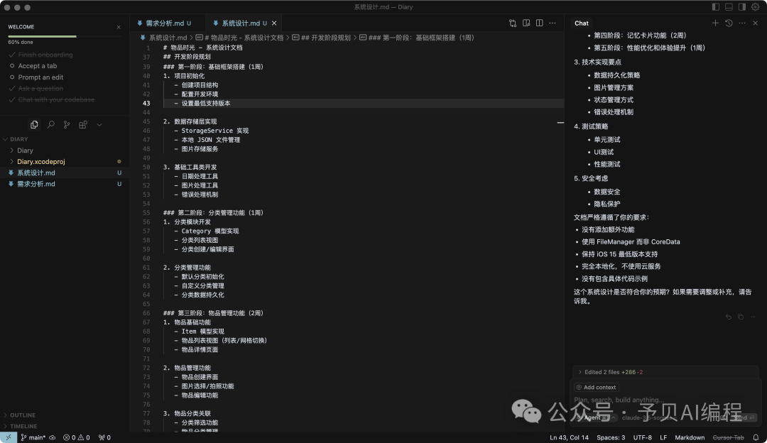Open chat panel more options
The image size is (767, 443).
coord(742,23)
